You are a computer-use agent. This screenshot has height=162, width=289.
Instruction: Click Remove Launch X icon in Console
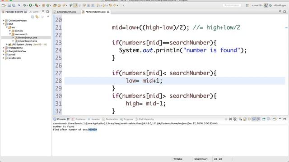point(230,119)
